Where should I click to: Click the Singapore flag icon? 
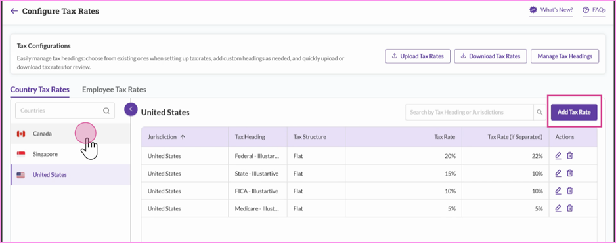[x=21, y=155]
